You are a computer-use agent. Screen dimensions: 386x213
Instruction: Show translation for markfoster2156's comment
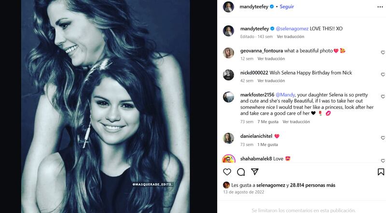296,122
